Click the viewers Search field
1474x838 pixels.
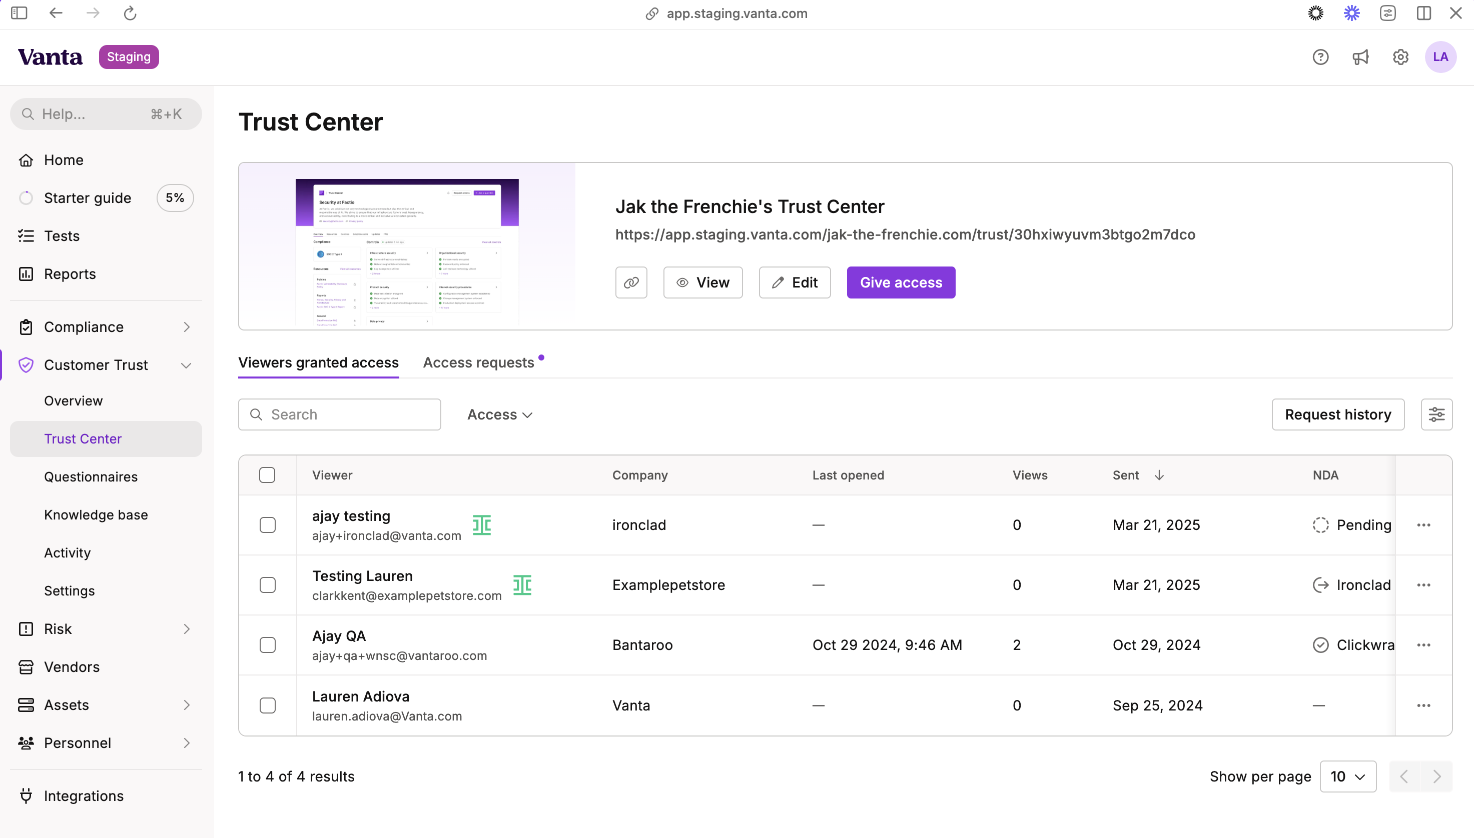[x=339, y=414]
